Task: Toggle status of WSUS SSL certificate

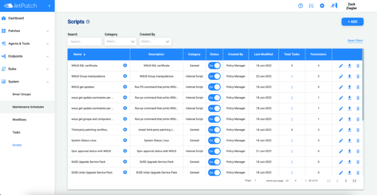Action: click(x=214, y=66)
